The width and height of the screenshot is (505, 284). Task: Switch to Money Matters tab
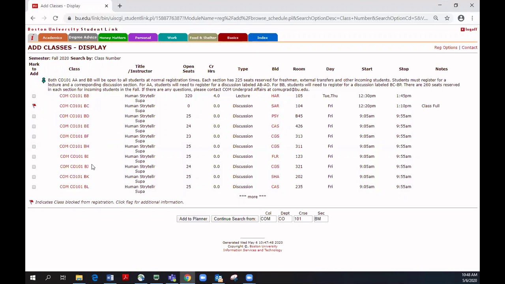click(x=112, y=38)
